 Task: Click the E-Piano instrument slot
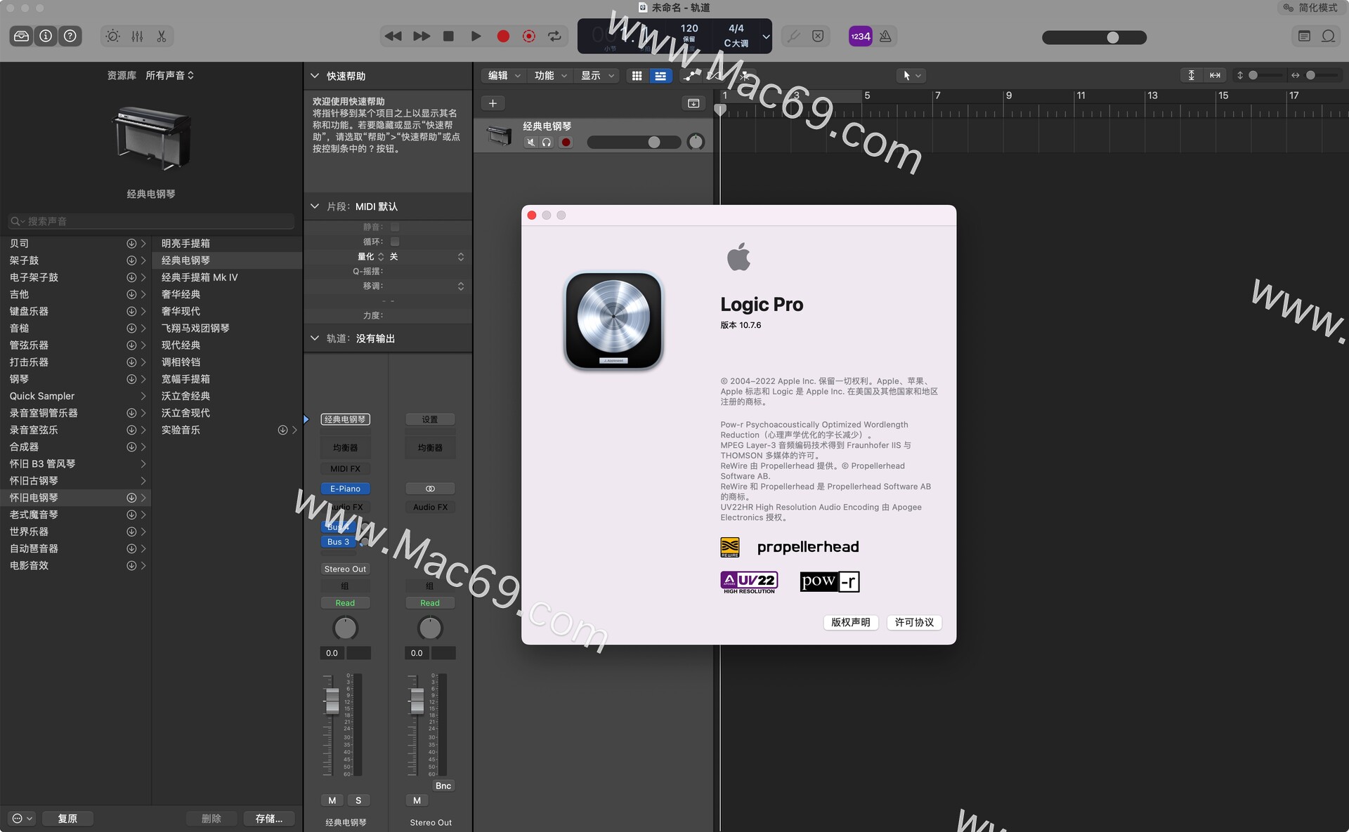tap(345, 489)
